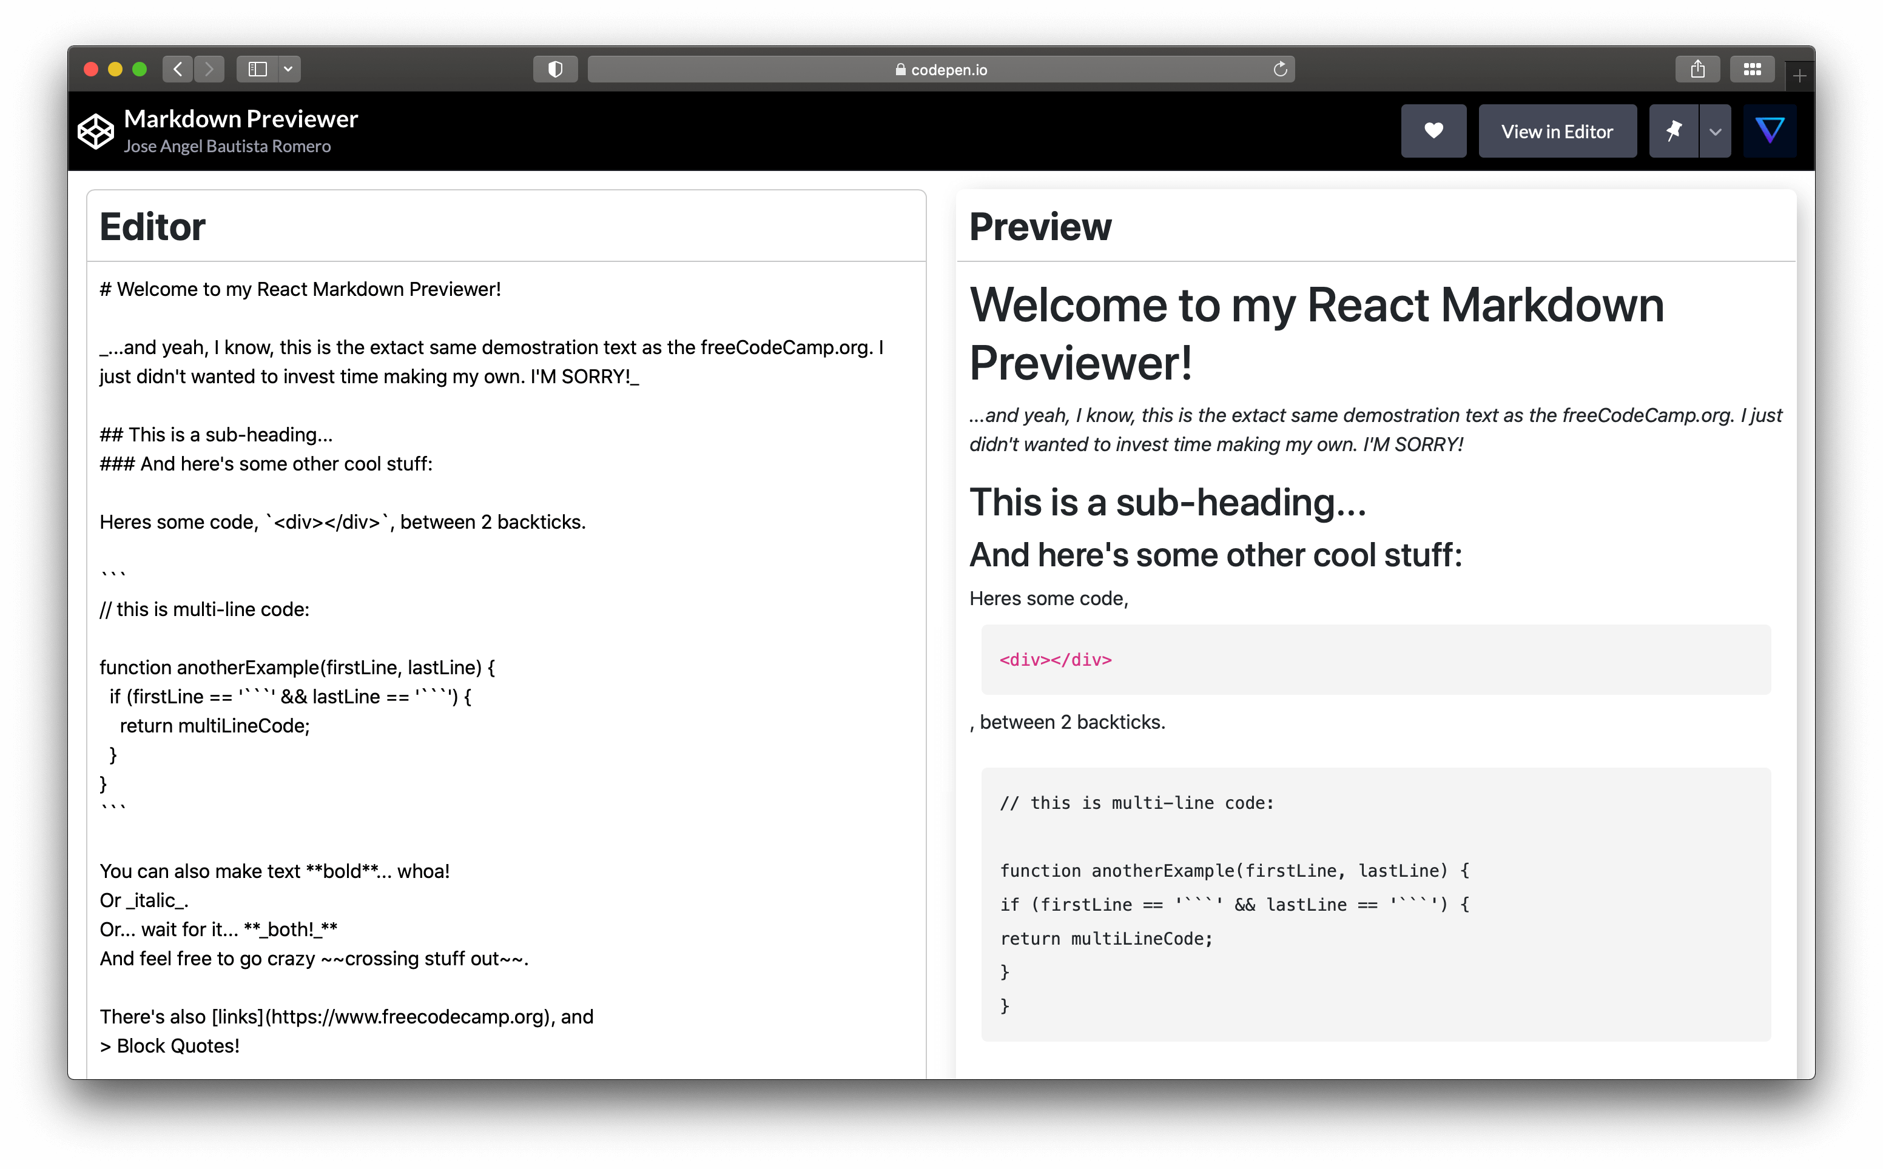1883x1169 pixels.
Task: Toggle the Safari sidebar button
Action: pos(257,69)
